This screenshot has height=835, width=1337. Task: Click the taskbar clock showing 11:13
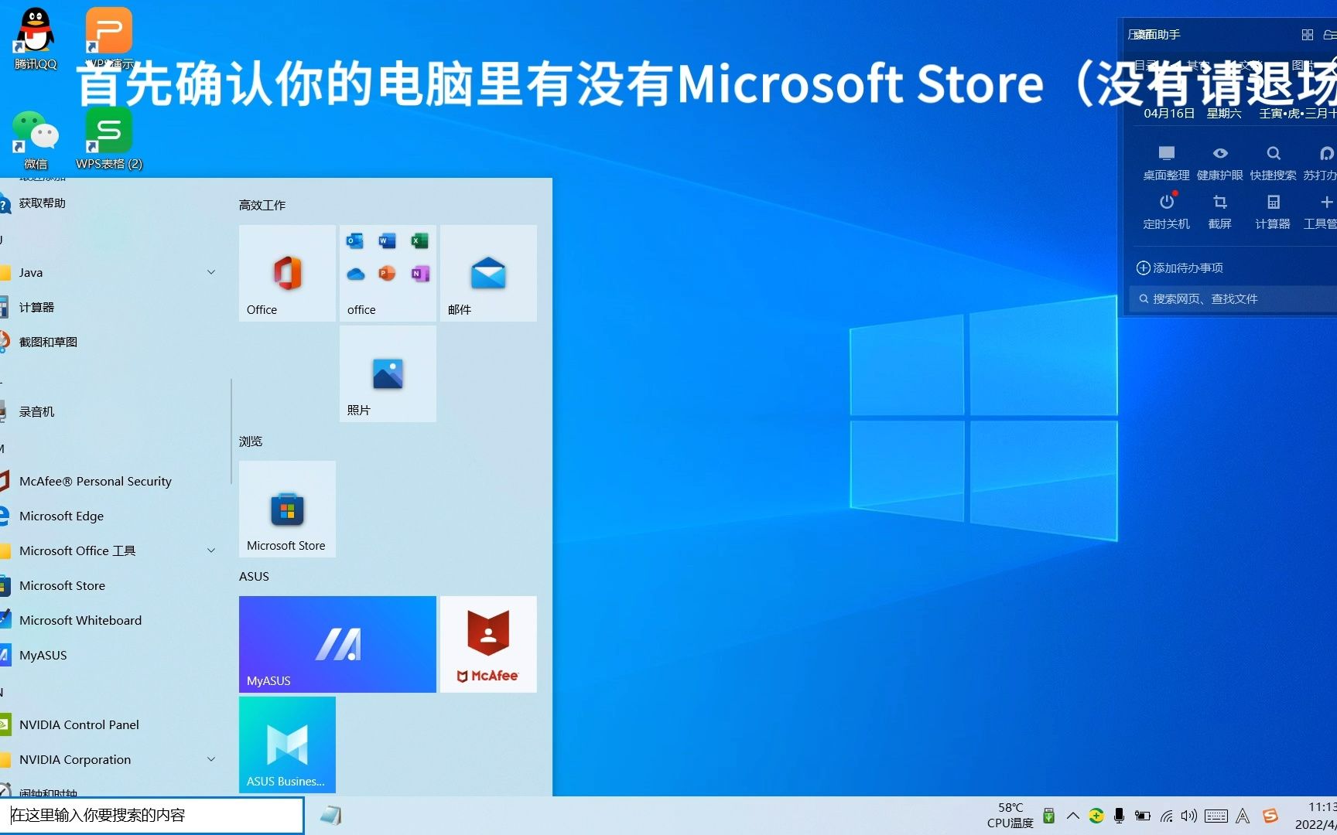click(x=1315, y=816)
